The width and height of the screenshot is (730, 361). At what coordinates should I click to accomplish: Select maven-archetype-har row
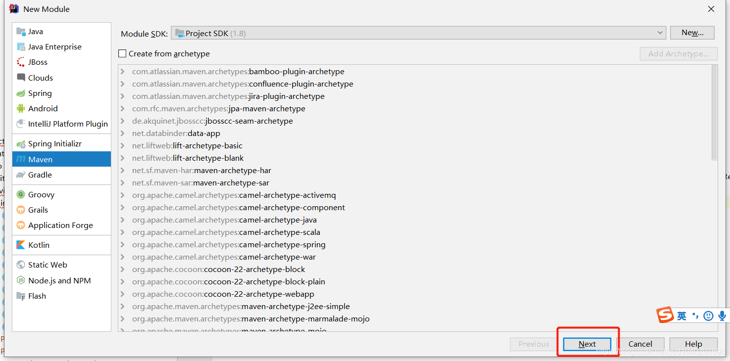pyautogui.click(x=415, y=171)
